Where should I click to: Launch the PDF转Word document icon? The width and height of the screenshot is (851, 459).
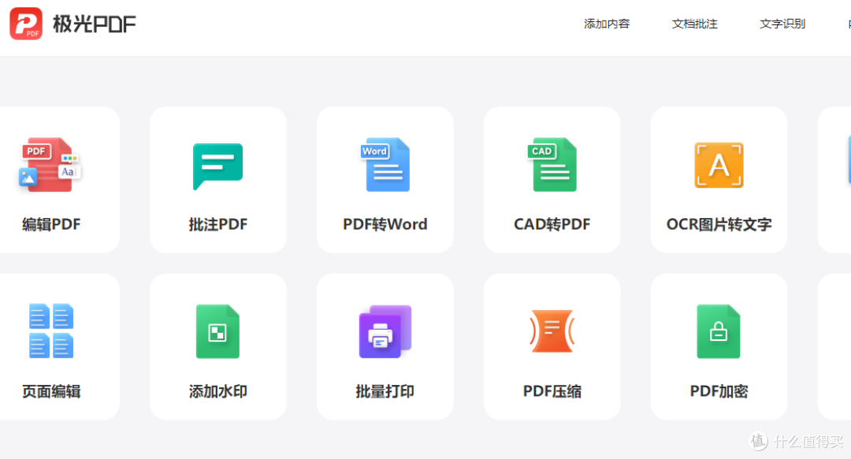[x=385, y=165]
